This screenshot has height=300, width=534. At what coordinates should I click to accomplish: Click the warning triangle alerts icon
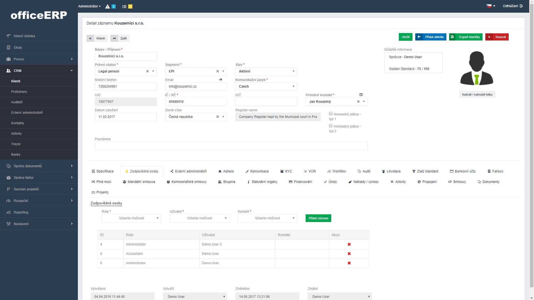click(x=107, y=6)
